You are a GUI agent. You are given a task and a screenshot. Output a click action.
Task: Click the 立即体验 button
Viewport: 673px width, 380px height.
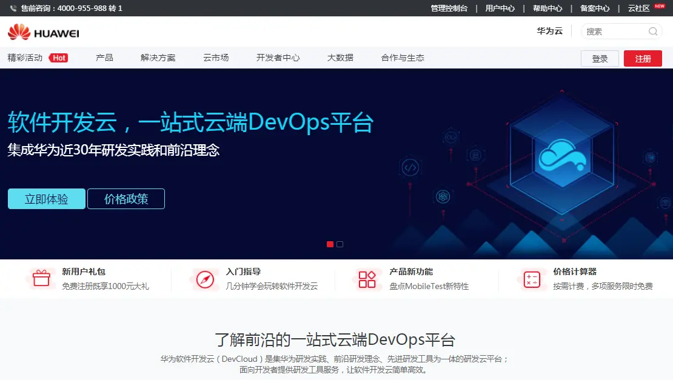tap(46, 199)
